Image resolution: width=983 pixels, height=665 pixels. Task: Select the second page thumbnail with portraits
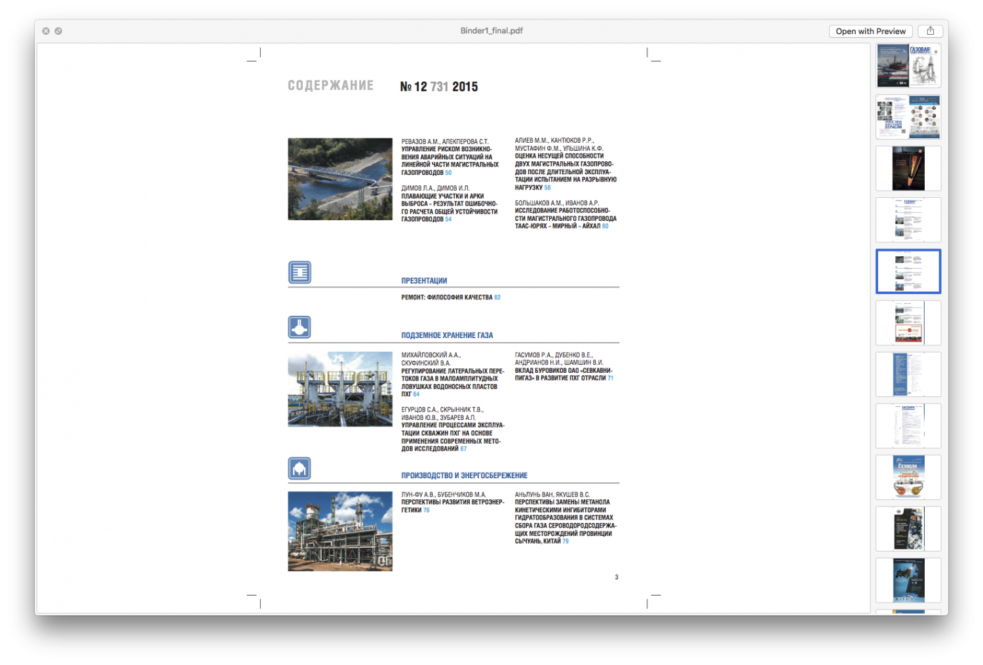click(908, 117)
